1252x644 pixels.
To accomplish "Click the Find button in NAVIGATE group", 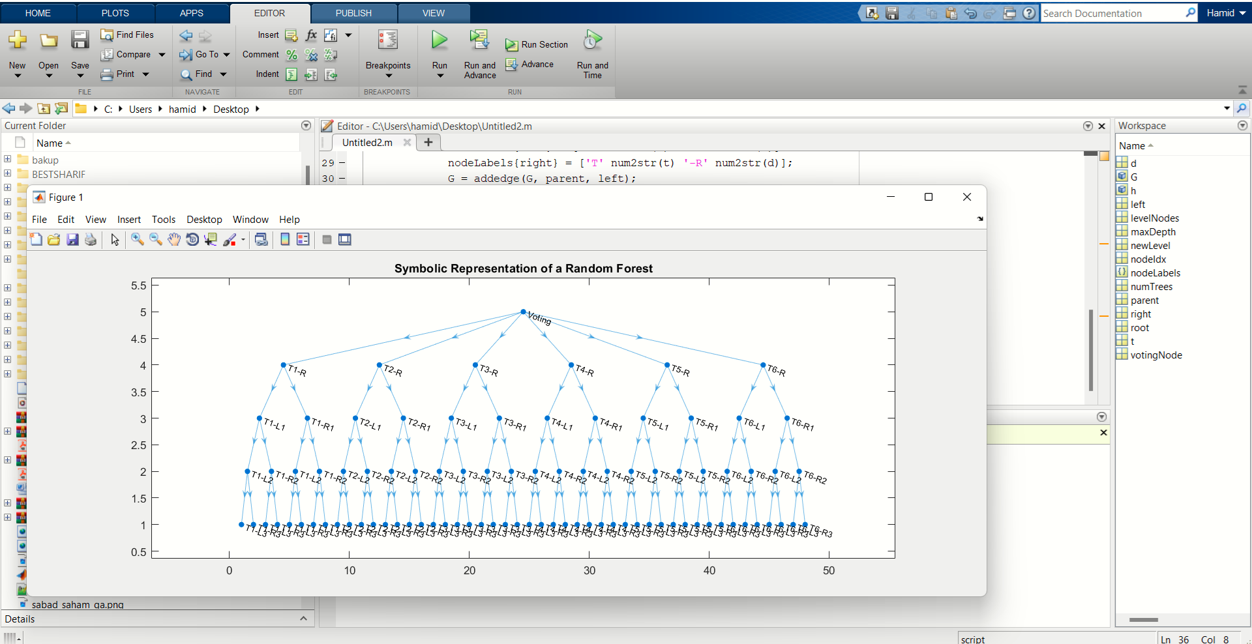I will 203,74.
